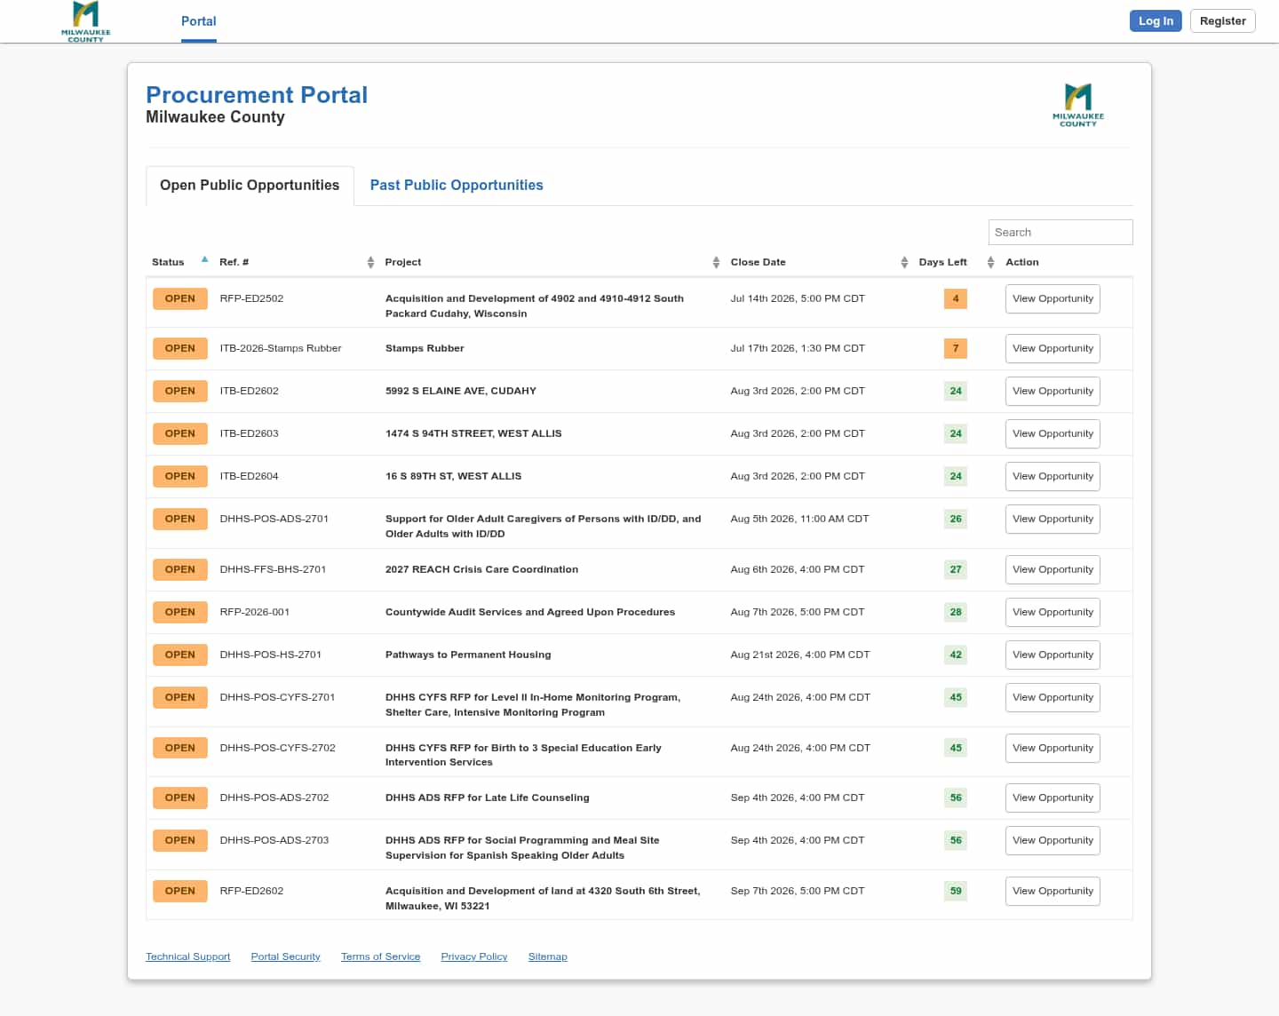Click the Milwaukee County logo beside portal title
The height and width of the screenshot is (1016, 1279).
click(x=1078, y=105)
